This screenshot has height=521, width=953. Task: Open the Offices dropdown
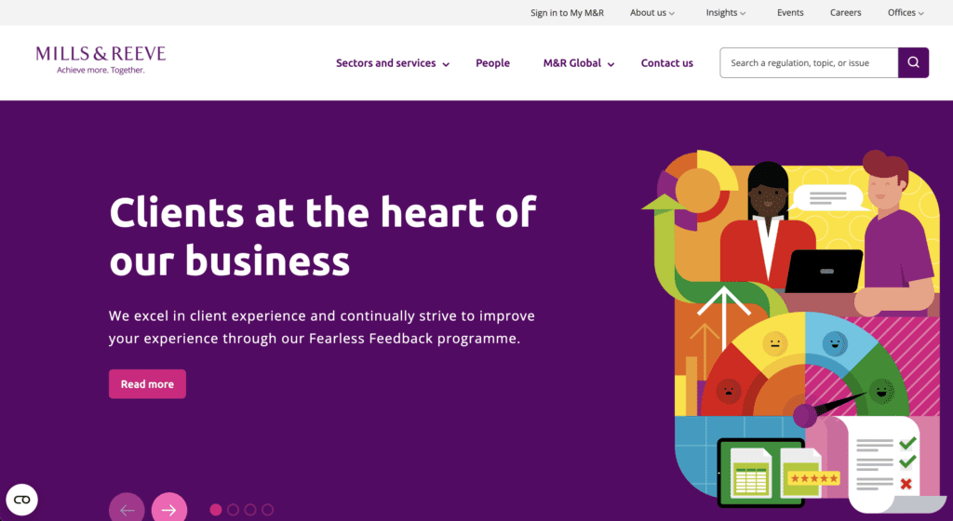(906, 13)
